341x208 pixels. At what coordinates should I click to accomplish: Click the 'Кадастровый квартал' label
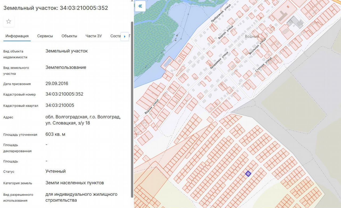tap(21, 106)
